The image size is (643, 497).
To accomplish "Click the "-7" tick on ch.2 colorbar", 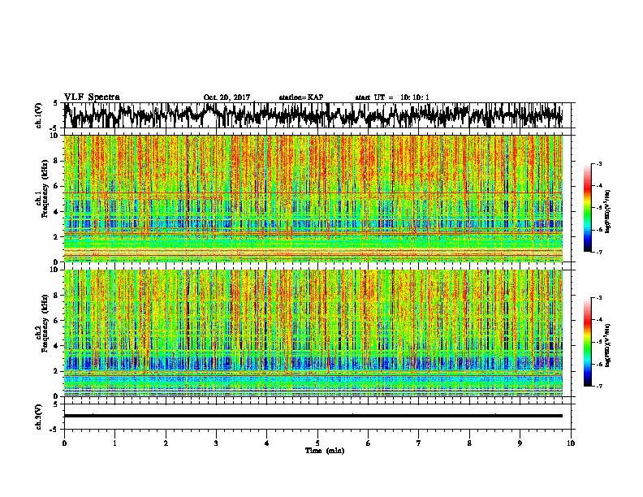I will pyautogui.click(x=598, y=387).
